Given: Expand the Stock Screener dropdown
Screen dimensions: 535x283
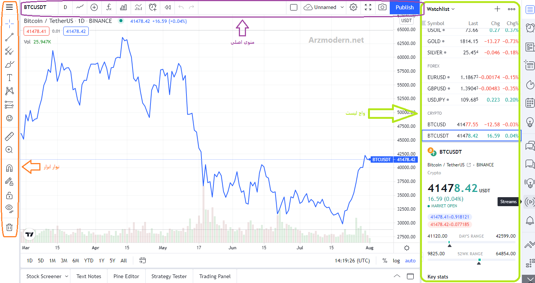Looking at the screenshot, I should pyautogui.click(x=67, y=276).
